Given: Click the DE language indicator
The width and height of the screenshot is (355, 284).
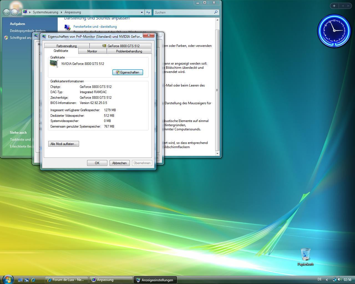Looking at the screenshot, I should [x=319, y=279].
